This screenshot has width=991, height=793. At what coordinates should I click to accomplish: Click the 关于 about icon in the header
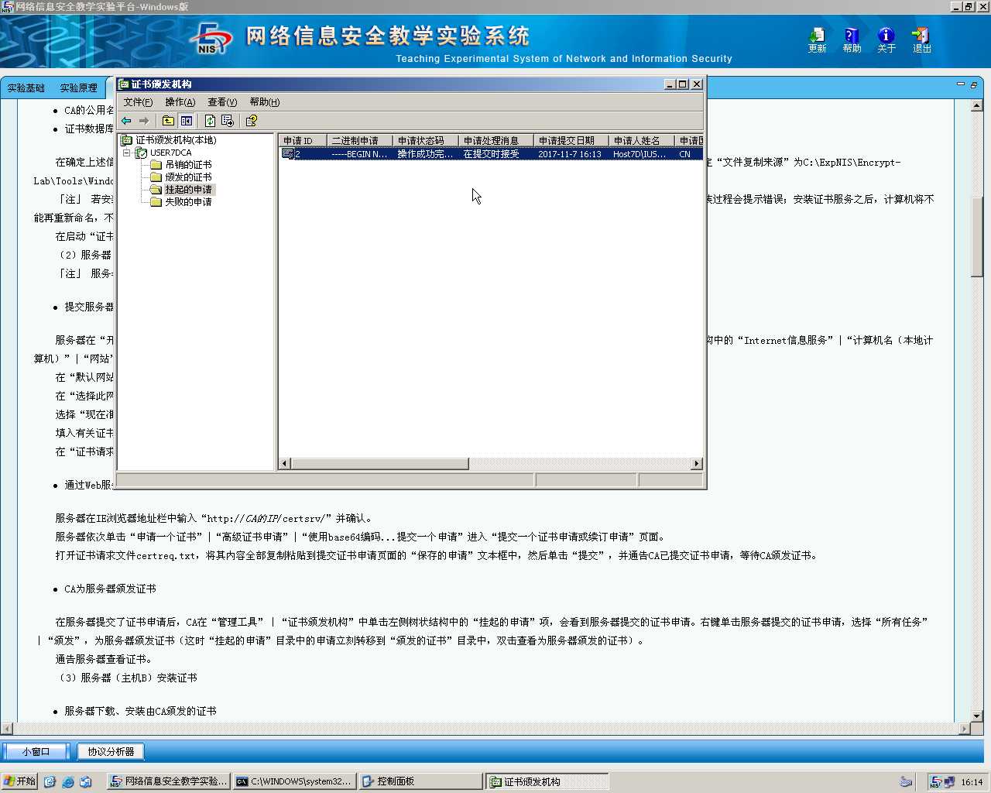pyautogui.click(x=886, y=40)
